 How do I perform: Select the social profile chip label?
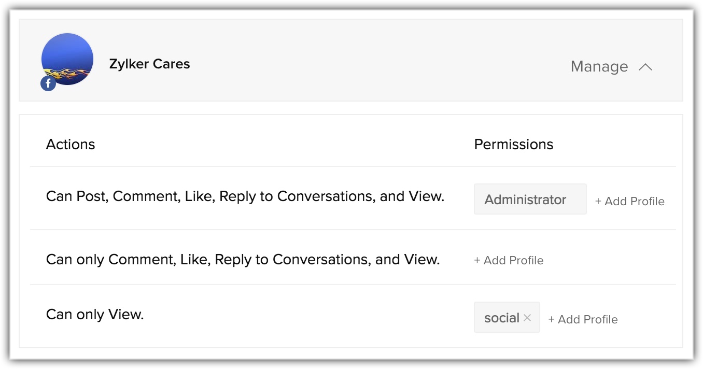coord(501,318)
